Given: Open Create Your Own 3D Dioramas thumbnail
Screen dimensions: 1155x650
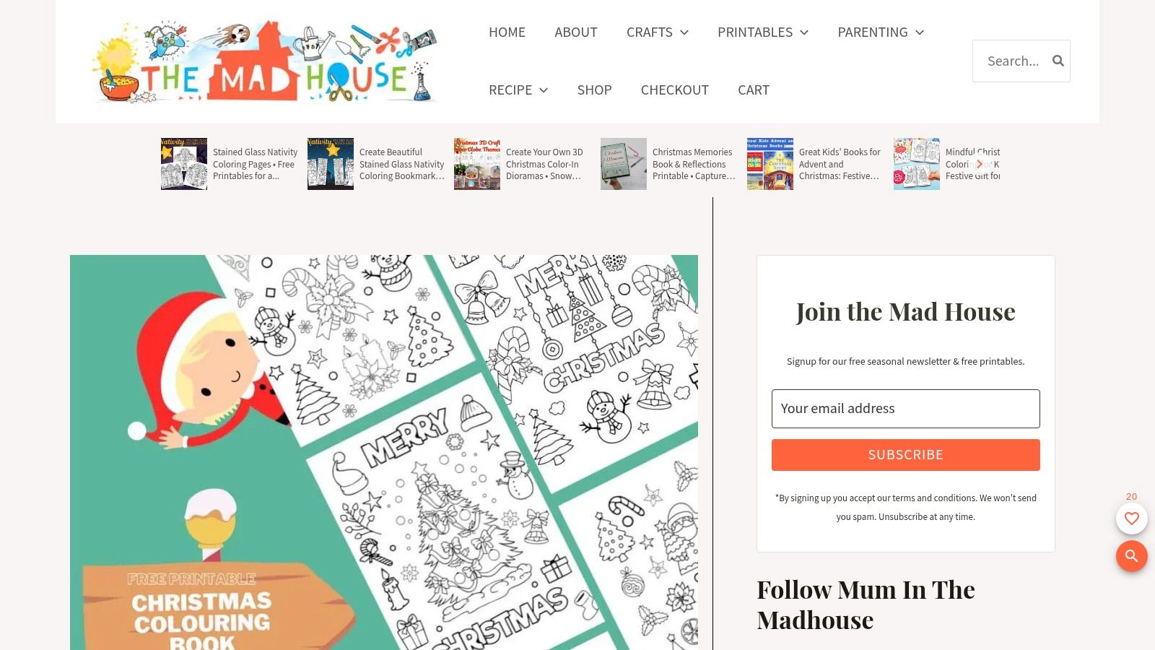Looking at the screenshot, I should [477, 164].
